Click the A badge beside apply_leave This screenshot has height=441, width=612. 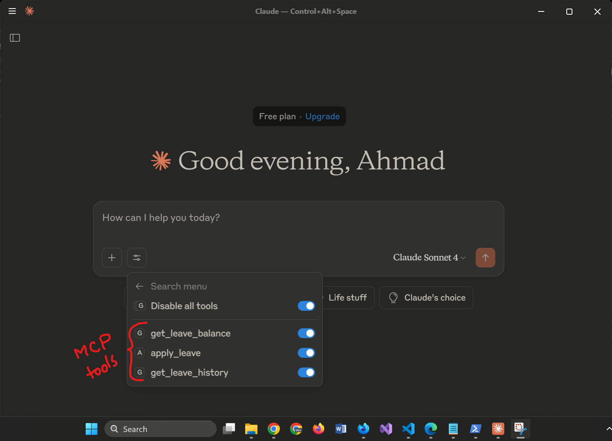click(140, 353)
